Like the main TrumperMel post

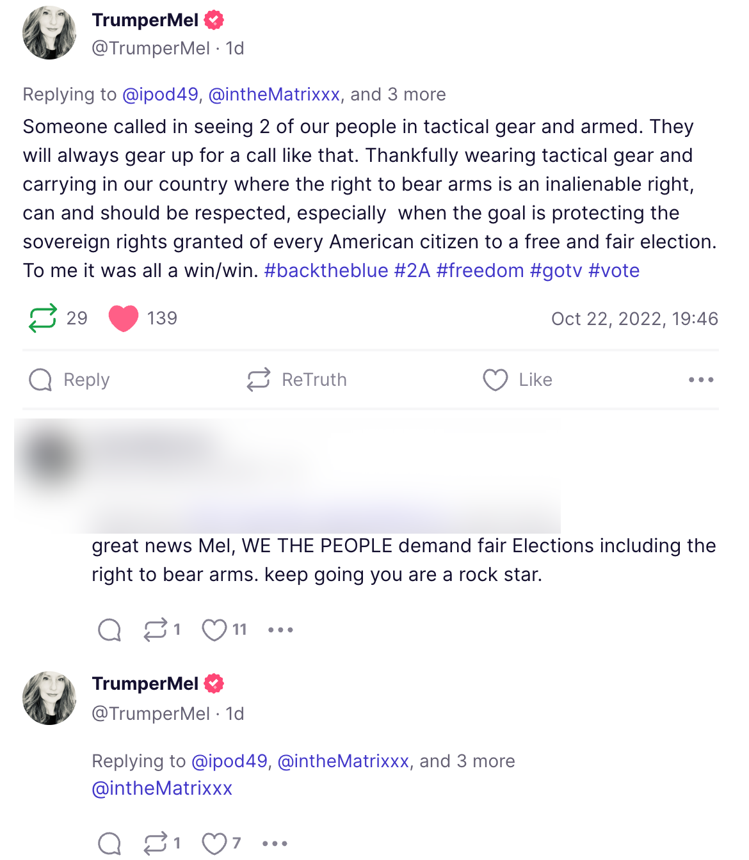[517, 379]
